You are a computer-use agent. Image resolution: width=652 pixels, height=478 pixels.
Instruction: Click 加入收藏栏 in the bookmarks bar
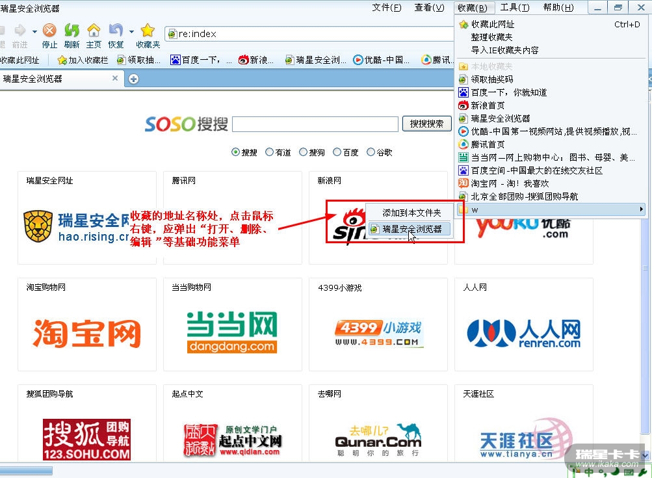pos(83,60)
